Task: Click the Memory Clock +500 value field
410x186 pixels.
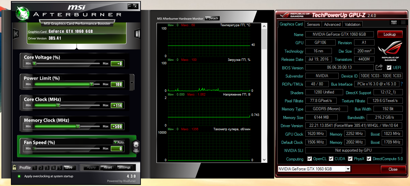Action: 117,126
